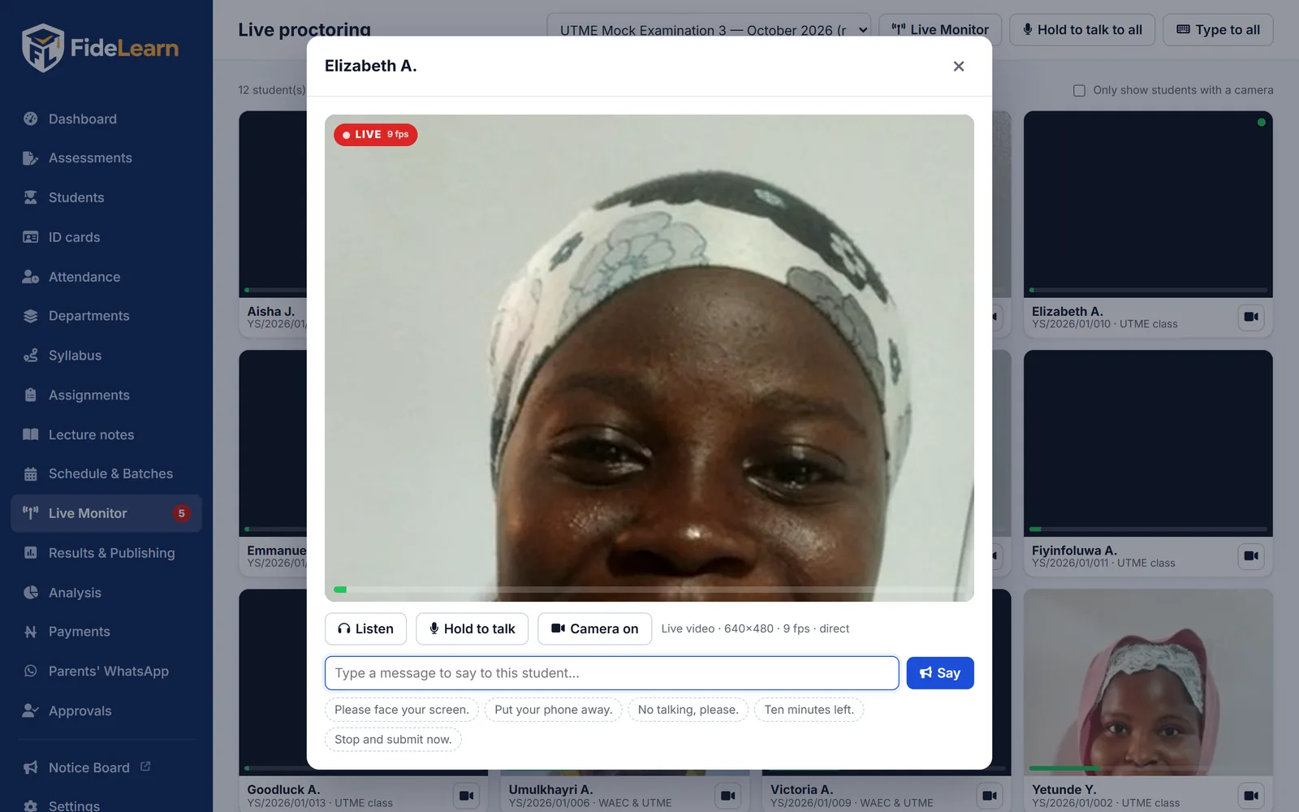Select 'Stop and submit now.' quick message

pyautogui.click(x=393, y=740)
